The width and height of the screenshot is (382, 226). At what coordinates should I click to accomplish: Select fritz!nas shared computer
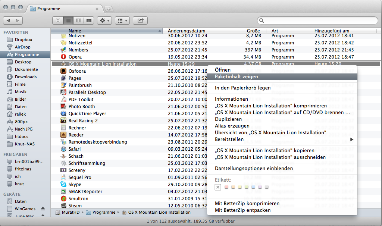pos(23,169)
